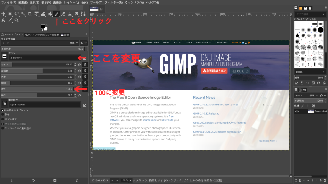Switch to Undo History (作業履歴) tab
This screenshot has height=184, width=328.
click(x=53, y=35)
